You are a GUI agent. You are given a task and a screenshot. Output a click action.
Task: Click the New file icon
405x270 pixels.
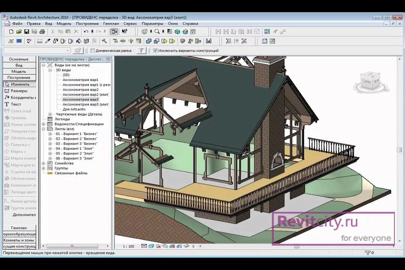pyautogui.click(x=11, y=31)
